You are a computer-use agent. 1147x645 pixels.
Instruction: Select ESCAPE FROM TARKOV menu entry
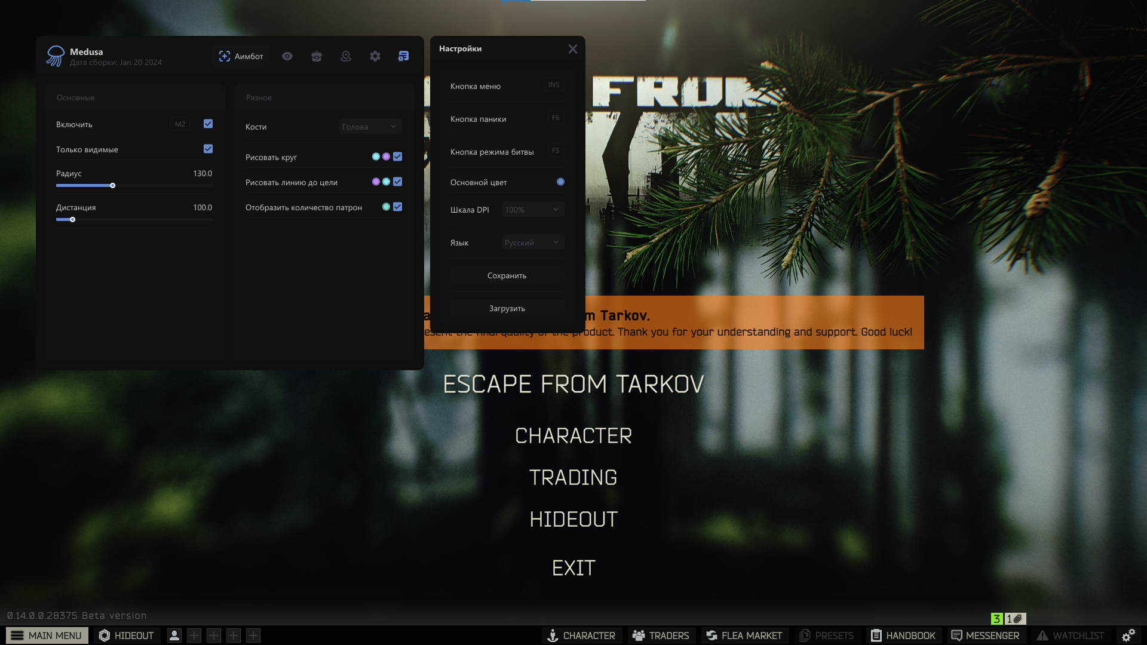point(573,384)
